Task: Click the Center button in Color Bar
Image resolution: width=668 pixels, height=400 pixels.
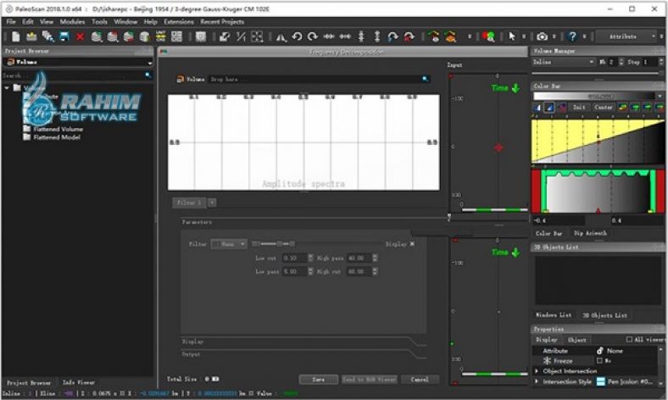Action: pyautogui.click(x=604, y=108)
